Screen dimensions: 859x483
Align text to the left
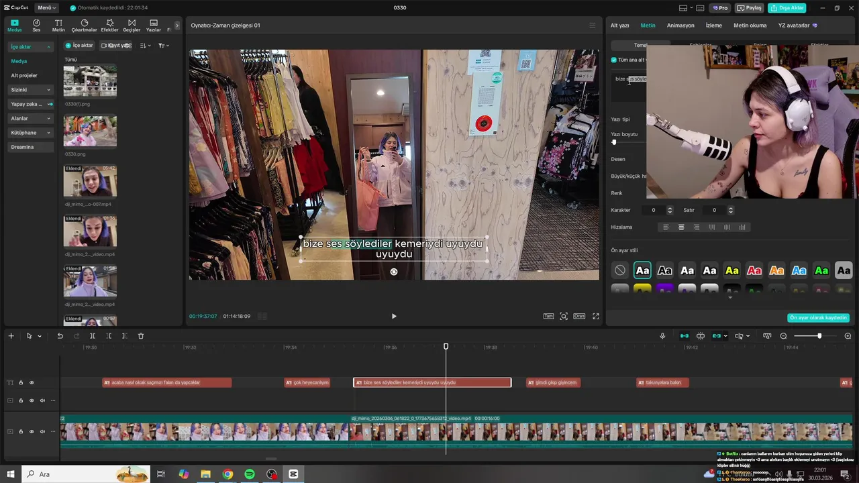(x=666, y=227)
